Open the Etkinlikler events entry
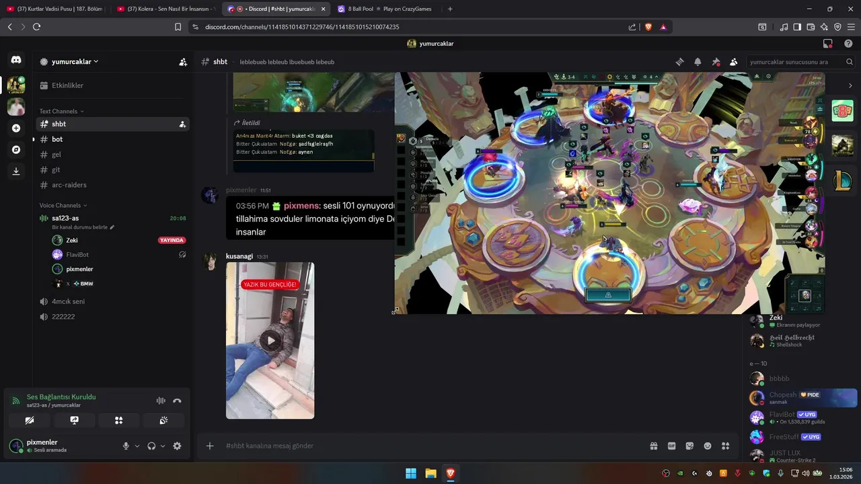 point(112,85)
